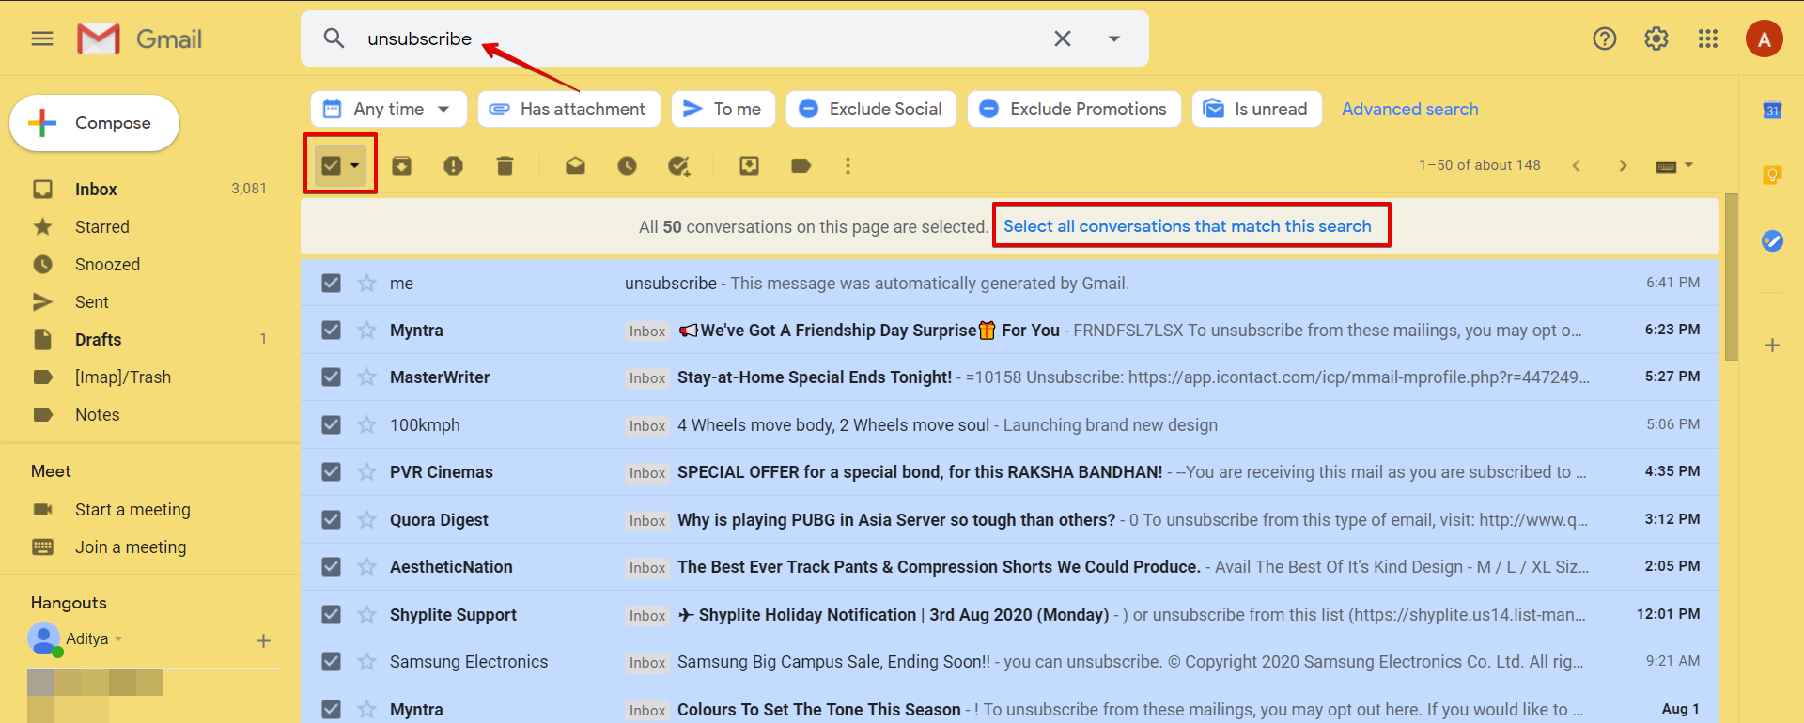Uncheck the 100kmph email checkbox

point(331,424)
